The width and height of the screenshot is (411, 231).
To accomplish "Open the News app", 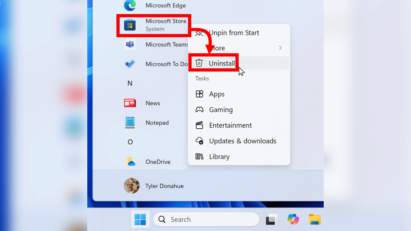I will [x=152, y=103].
